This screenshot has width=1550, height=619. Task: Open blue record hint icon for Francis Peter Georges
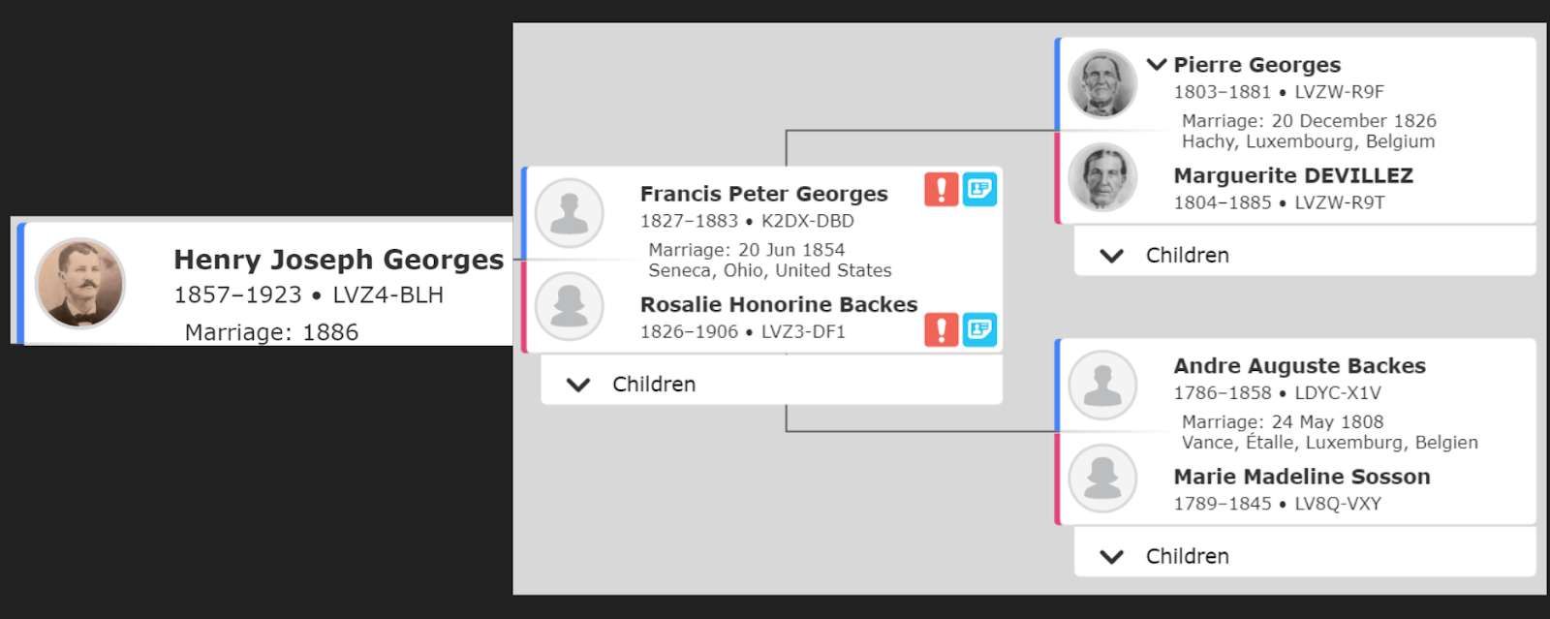[x=979, y=189]
